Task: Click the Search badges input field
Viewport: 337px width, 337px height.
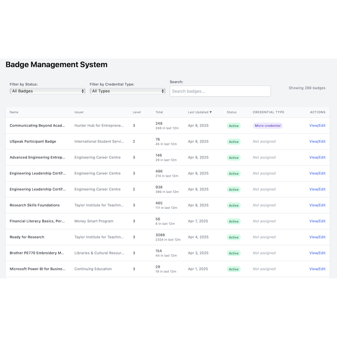Action: pyautogui.click(x=220, y=91)
